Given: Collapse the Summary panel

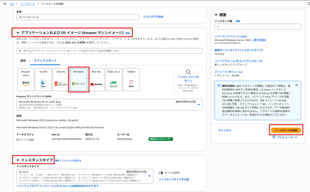Looking at the screenshot, I should 216,15.
